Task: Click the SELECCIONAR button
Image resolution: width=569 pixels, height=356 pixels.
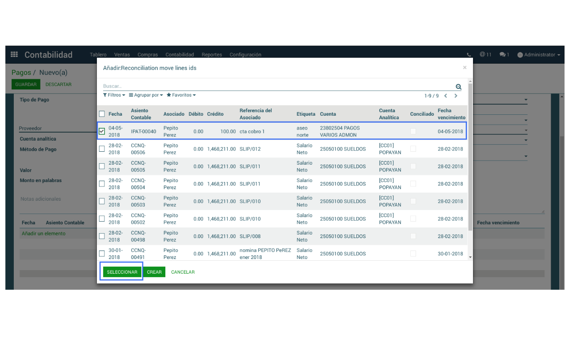Action: pos(122,272)
